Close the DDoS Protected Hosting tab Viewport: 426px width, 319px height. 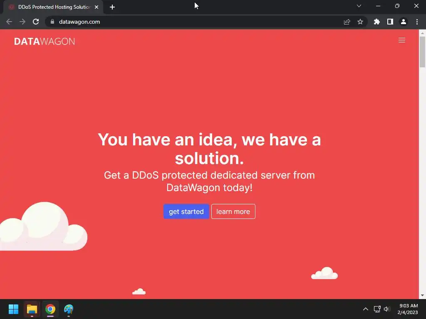click(x=97, y=7)
